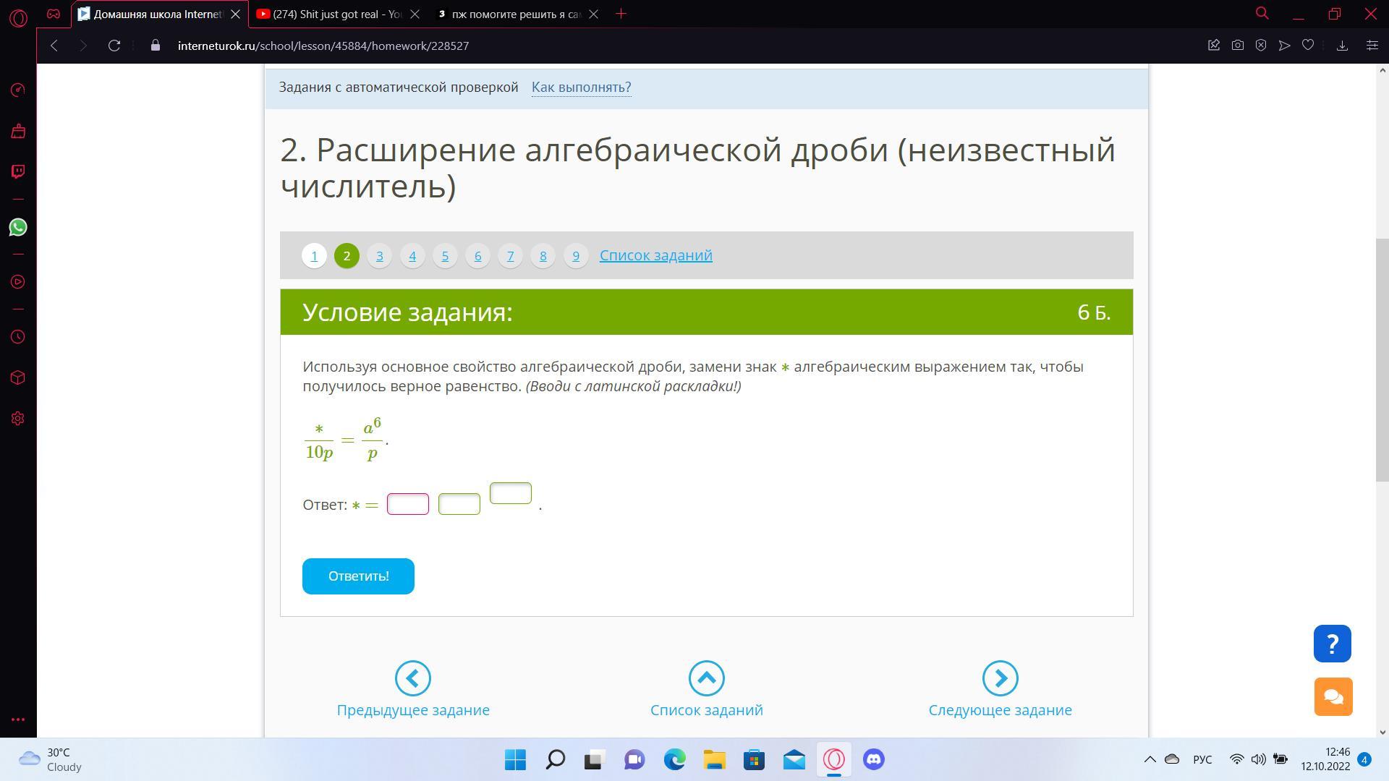Go to task number 5
Viewport: 1389px width, 781px height.
[x=445, y=255]
